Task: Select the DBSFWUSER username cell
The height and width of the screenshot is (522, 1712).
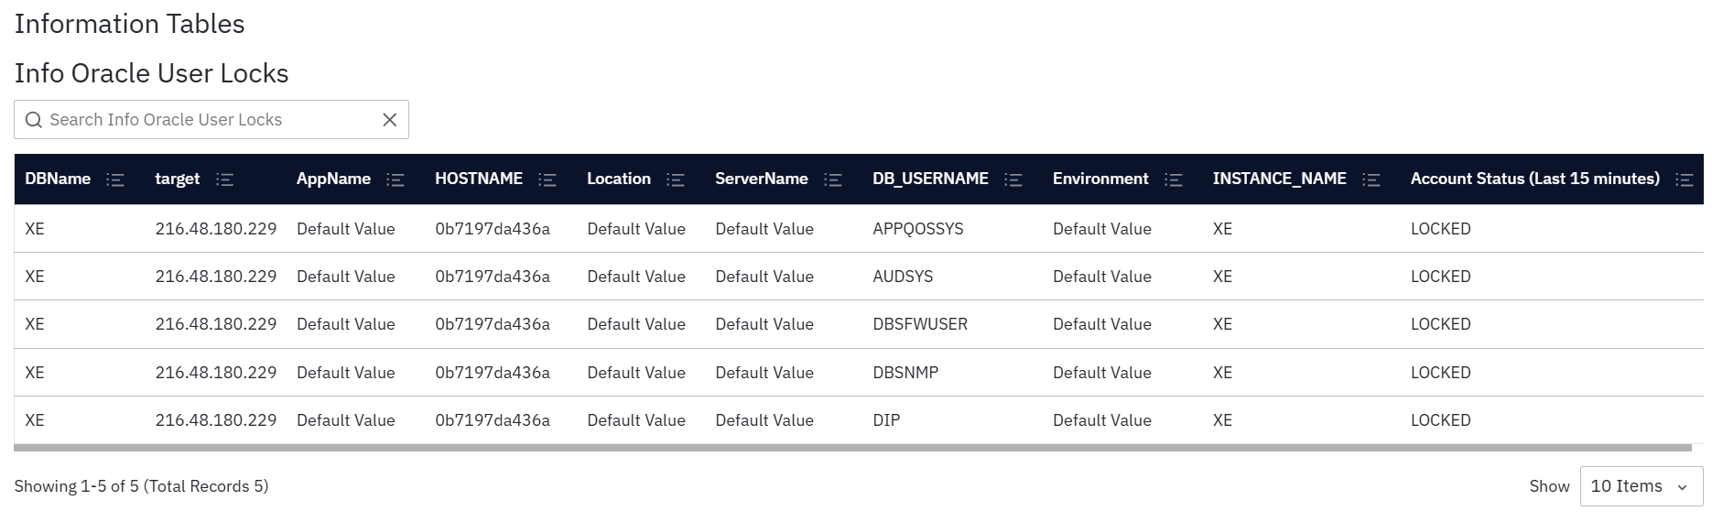Action: point(920,324)
